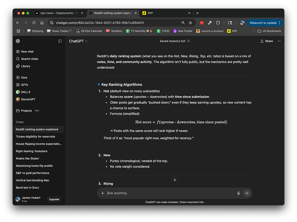Click the plus attachment icon in composer
The height and width of the screenshot is (222, 297).
(102, 193)
